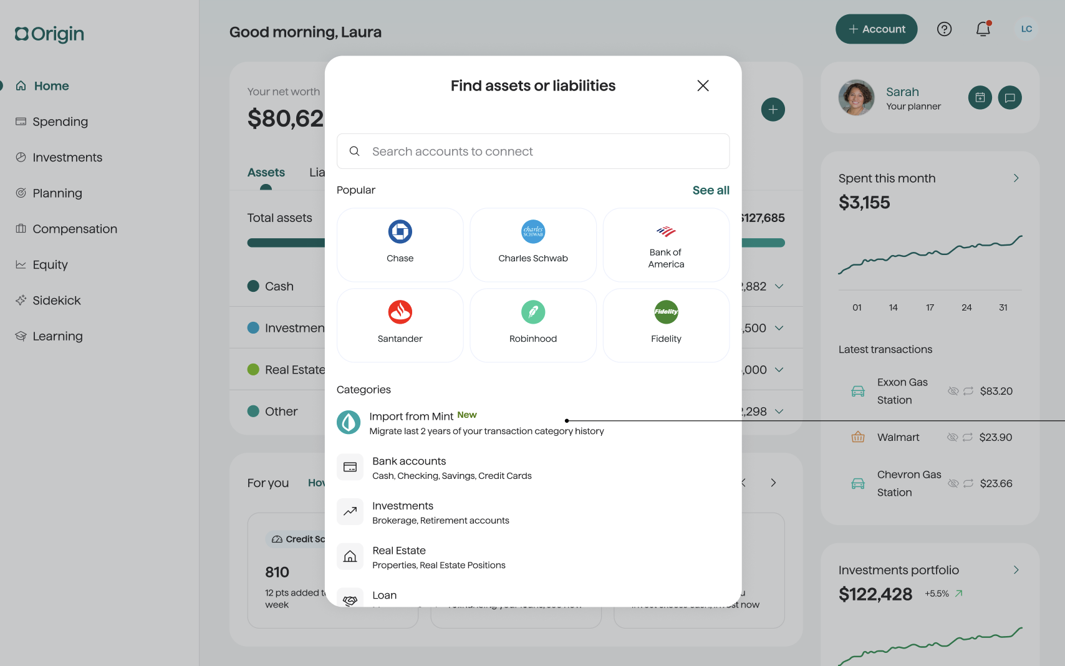This screenshot has height=666, width=1065.
Task: Expand Spent this month arrow
Action: coord(1016,178)
